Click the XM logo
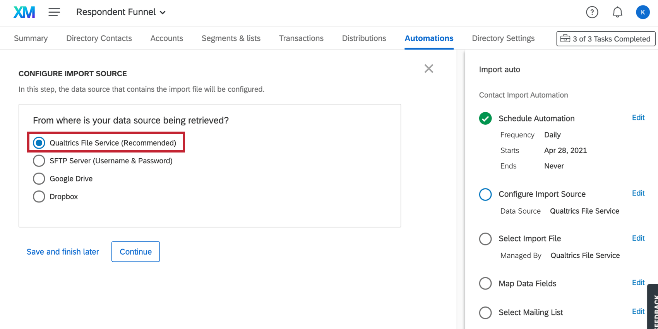 point(24,12)
